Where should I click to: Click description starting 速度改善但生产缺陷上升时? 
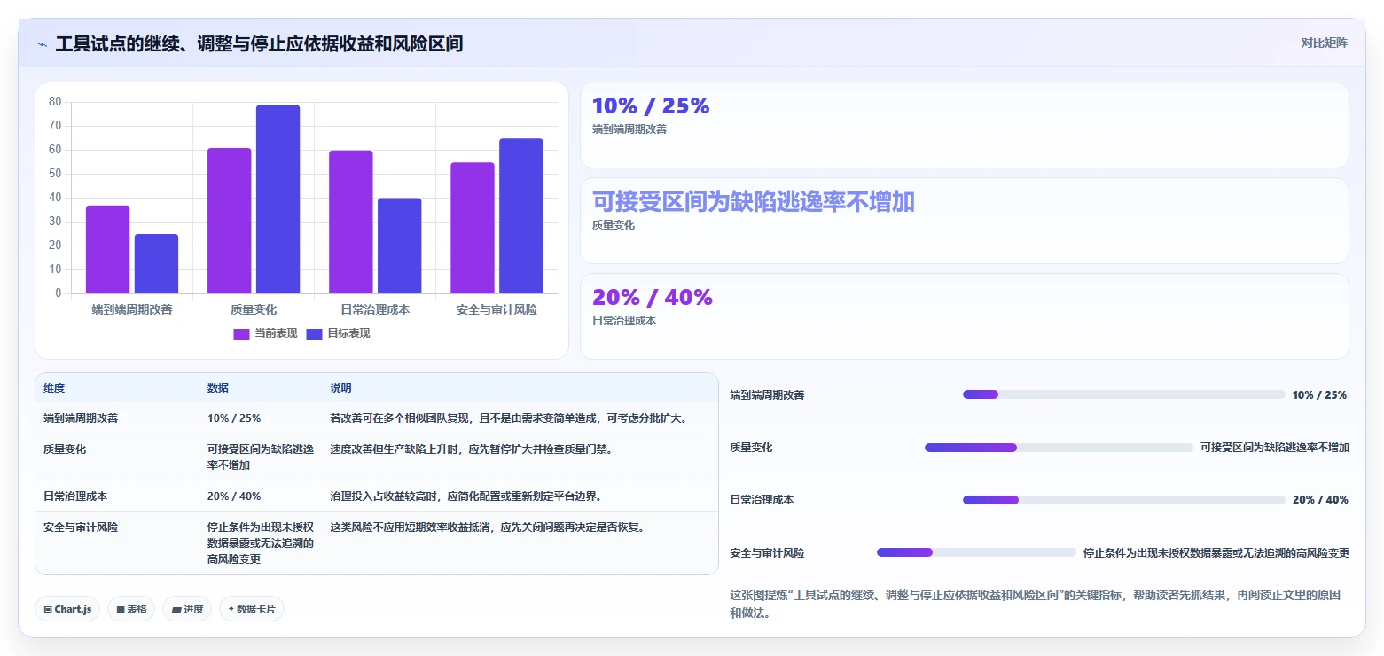[x=472, y=449]
